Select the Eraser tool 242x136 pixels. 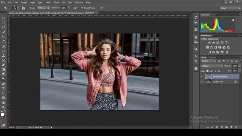(x=3, y=65)
